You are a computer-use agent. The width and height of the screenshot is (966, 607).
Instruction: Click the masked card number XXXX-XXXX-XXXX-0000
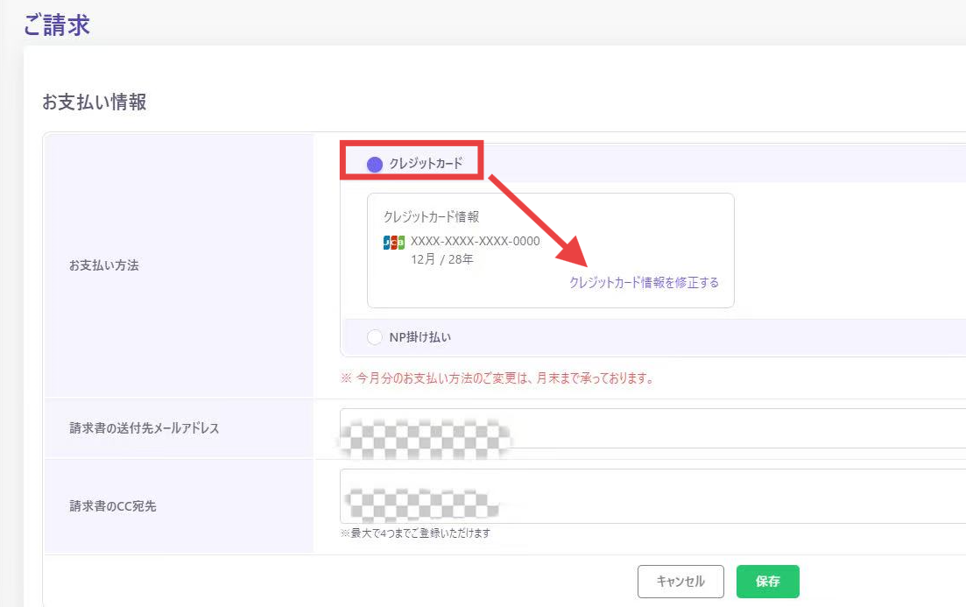(x=476, y=242)
